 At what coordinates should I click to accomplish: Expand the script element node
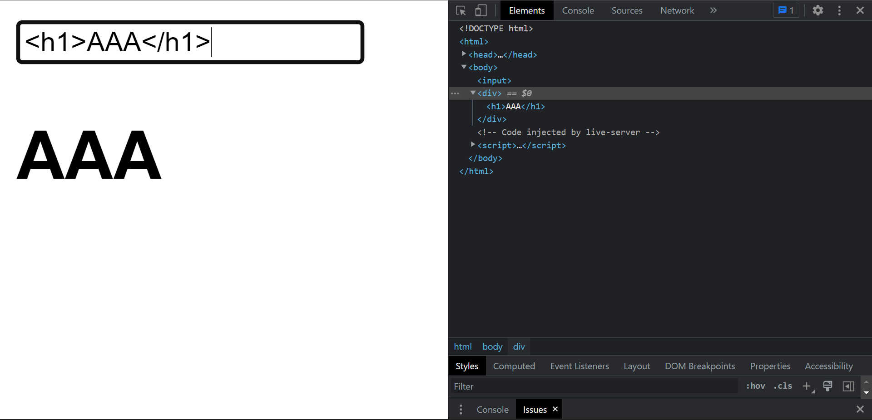pyautogui.click(x=473, y=145)
